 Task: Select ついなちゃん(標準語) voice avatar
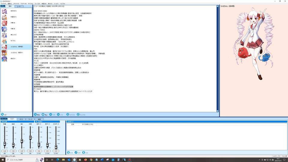[4, 47]
